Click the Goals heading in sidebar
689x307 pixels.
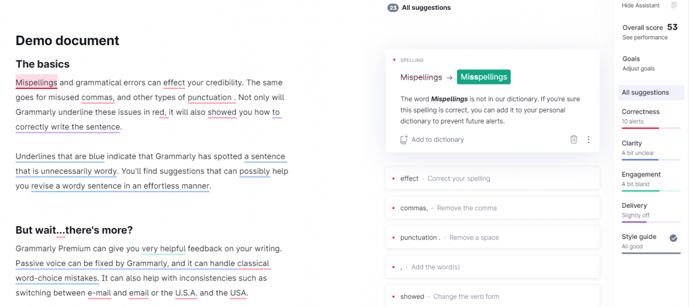(x=631, y=59)
